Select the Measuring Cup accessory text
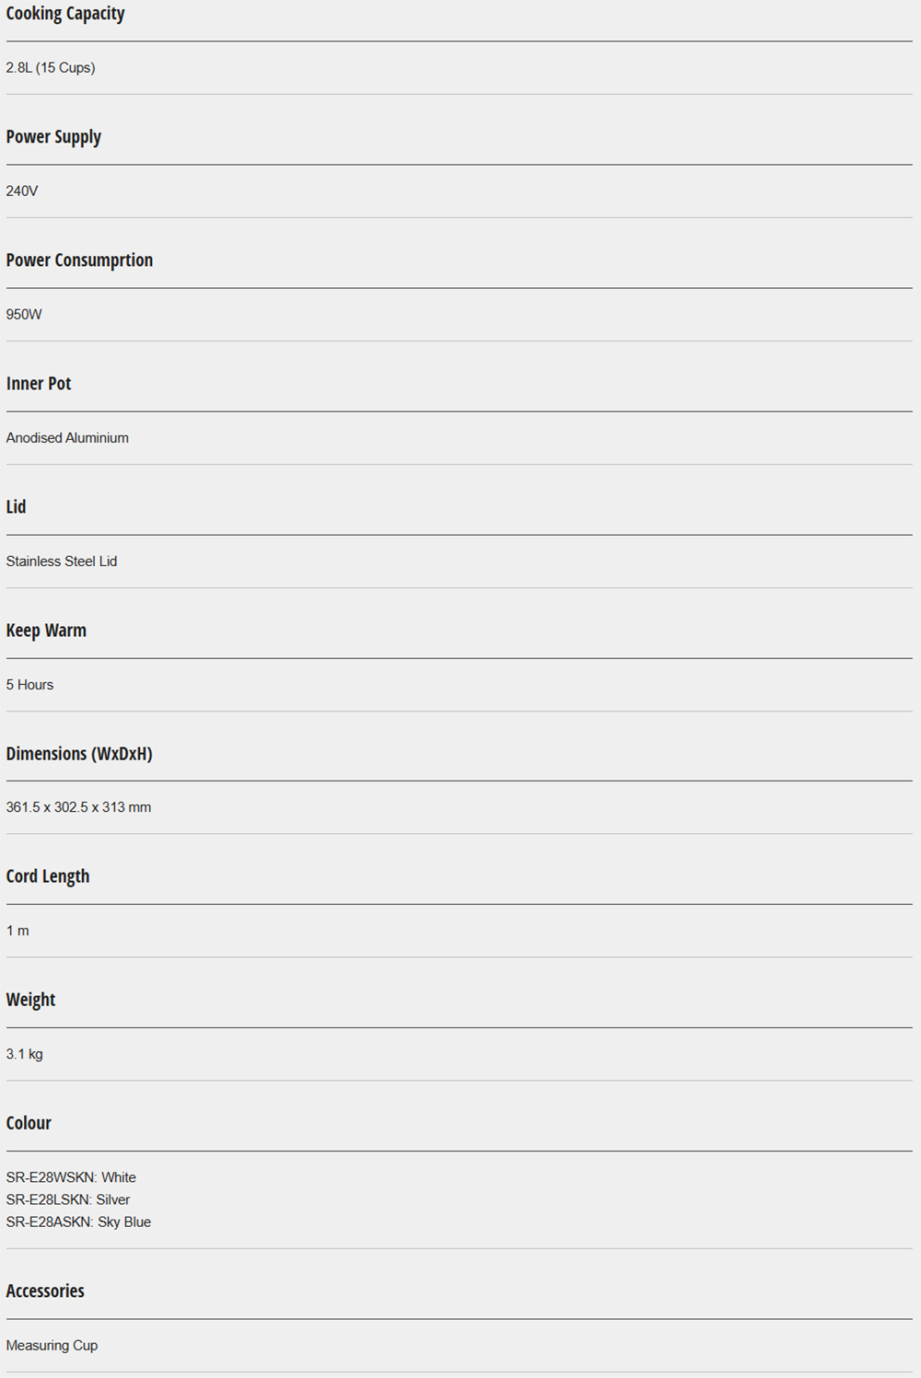The height and width of the screenshot is (1378, 921). click(52, 1346)
